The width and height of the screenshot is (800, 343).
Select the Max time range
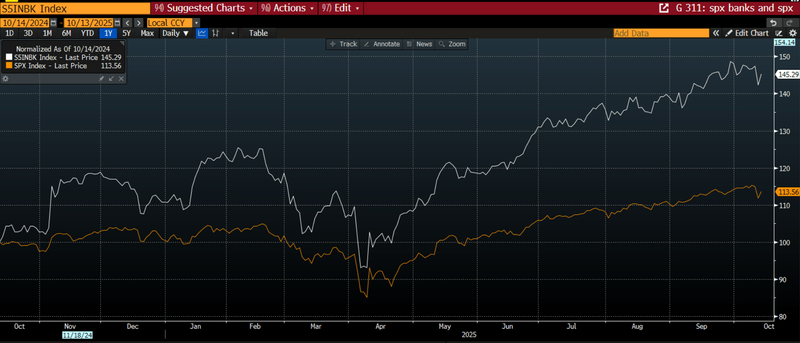pos(147,33)
